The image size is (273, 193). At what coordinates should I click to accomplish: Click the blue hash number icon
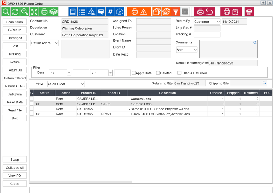110,12
